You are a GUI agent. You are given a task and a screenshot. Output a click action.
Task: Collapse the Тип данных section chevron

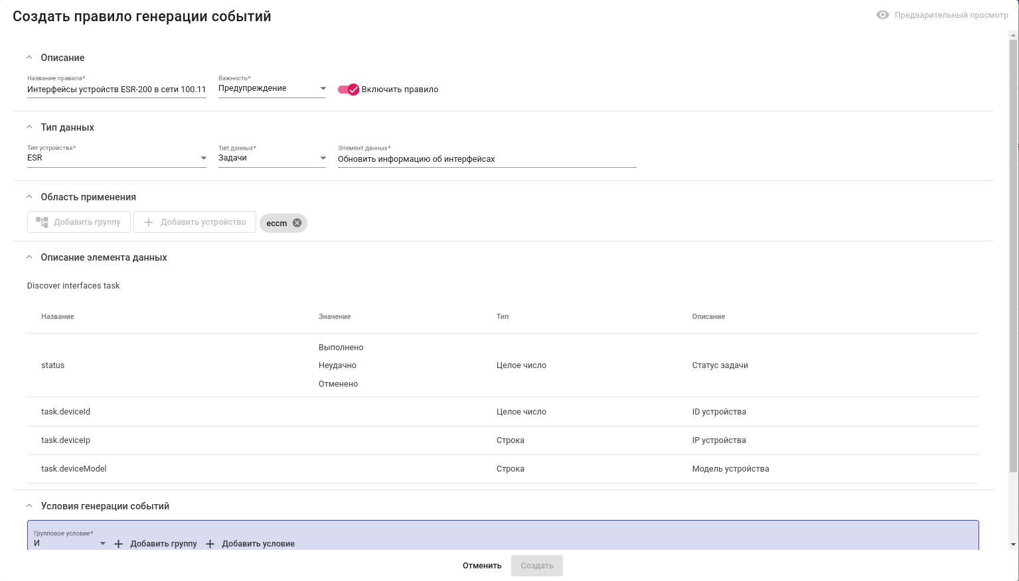[29, 127]
